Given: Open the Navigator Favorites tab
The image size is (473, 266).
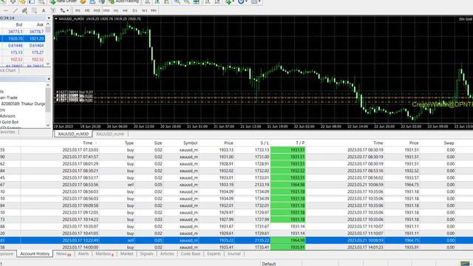Looking at the screenshot, I should click(7, 132).
